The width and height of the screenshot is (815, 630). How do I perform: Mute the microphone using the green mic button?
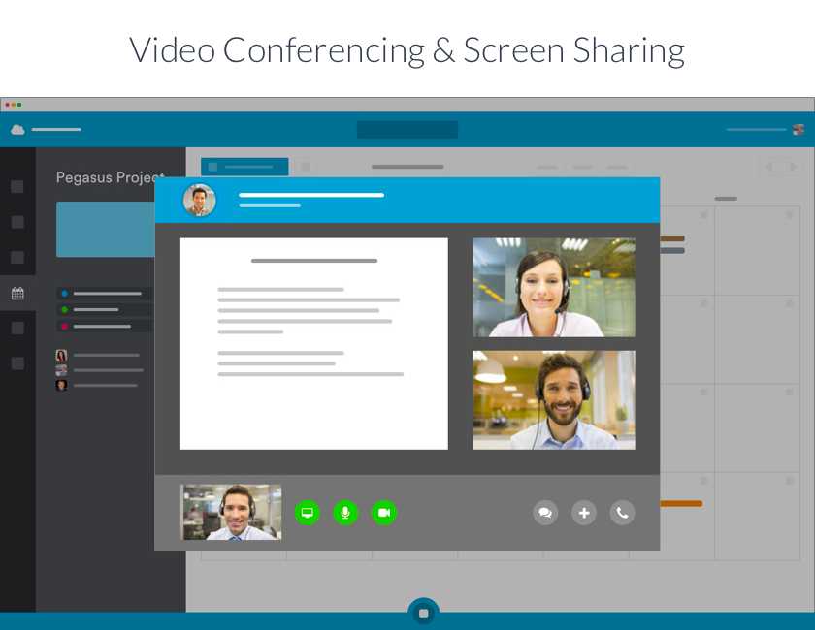(x=345, y=513)
